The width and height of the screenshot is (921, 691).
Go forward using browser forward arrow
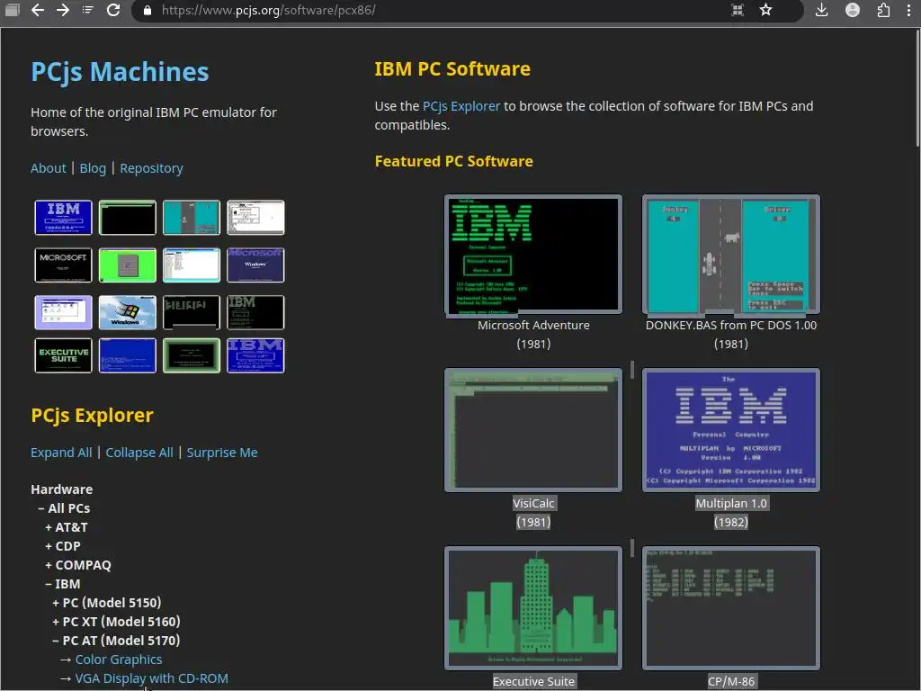63,10
